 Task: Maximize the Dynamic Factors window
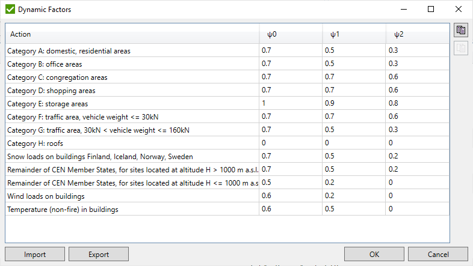coord(431,10)
